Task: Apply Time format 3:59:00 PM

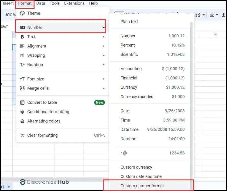Action: click(x=150, y=120)
